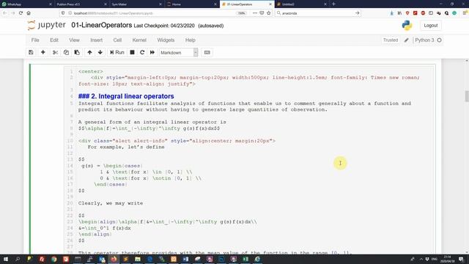Open the command palette keyboard icon
This screenshot has width=469, height=264.
point(207,52)
